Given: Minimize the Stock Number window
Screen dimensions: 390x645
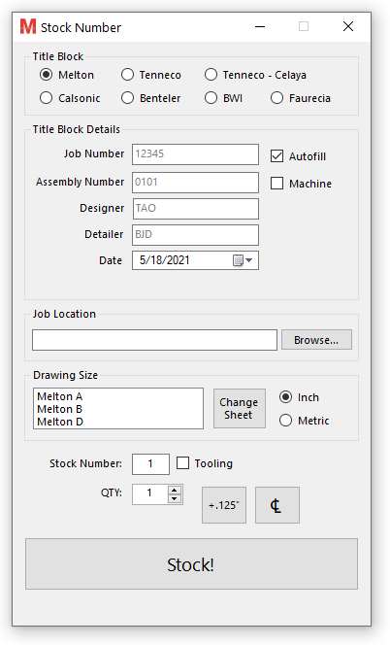Looking at the screenshot, I should (260, 27).
